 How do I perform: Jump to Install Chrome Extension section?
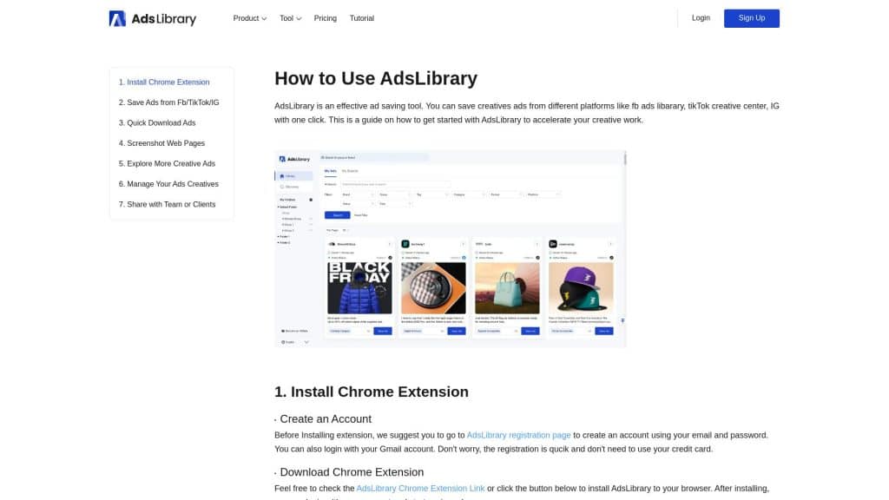(x=164, y=82)
